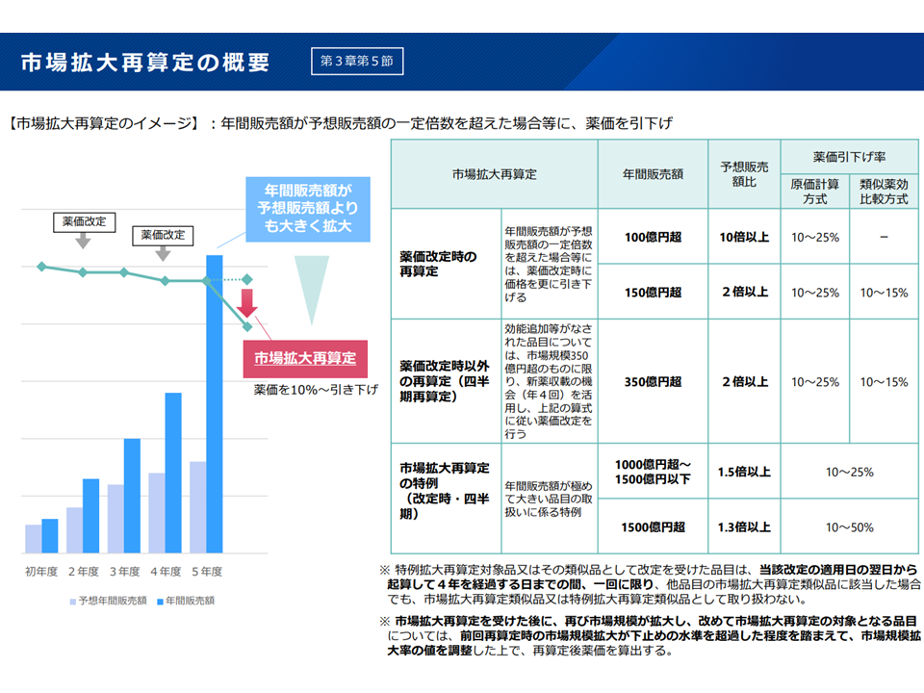The height and width of the screenshot is (693, 924).
Task: Select the 1500億円超 table cell
Action: pos(653,527)
